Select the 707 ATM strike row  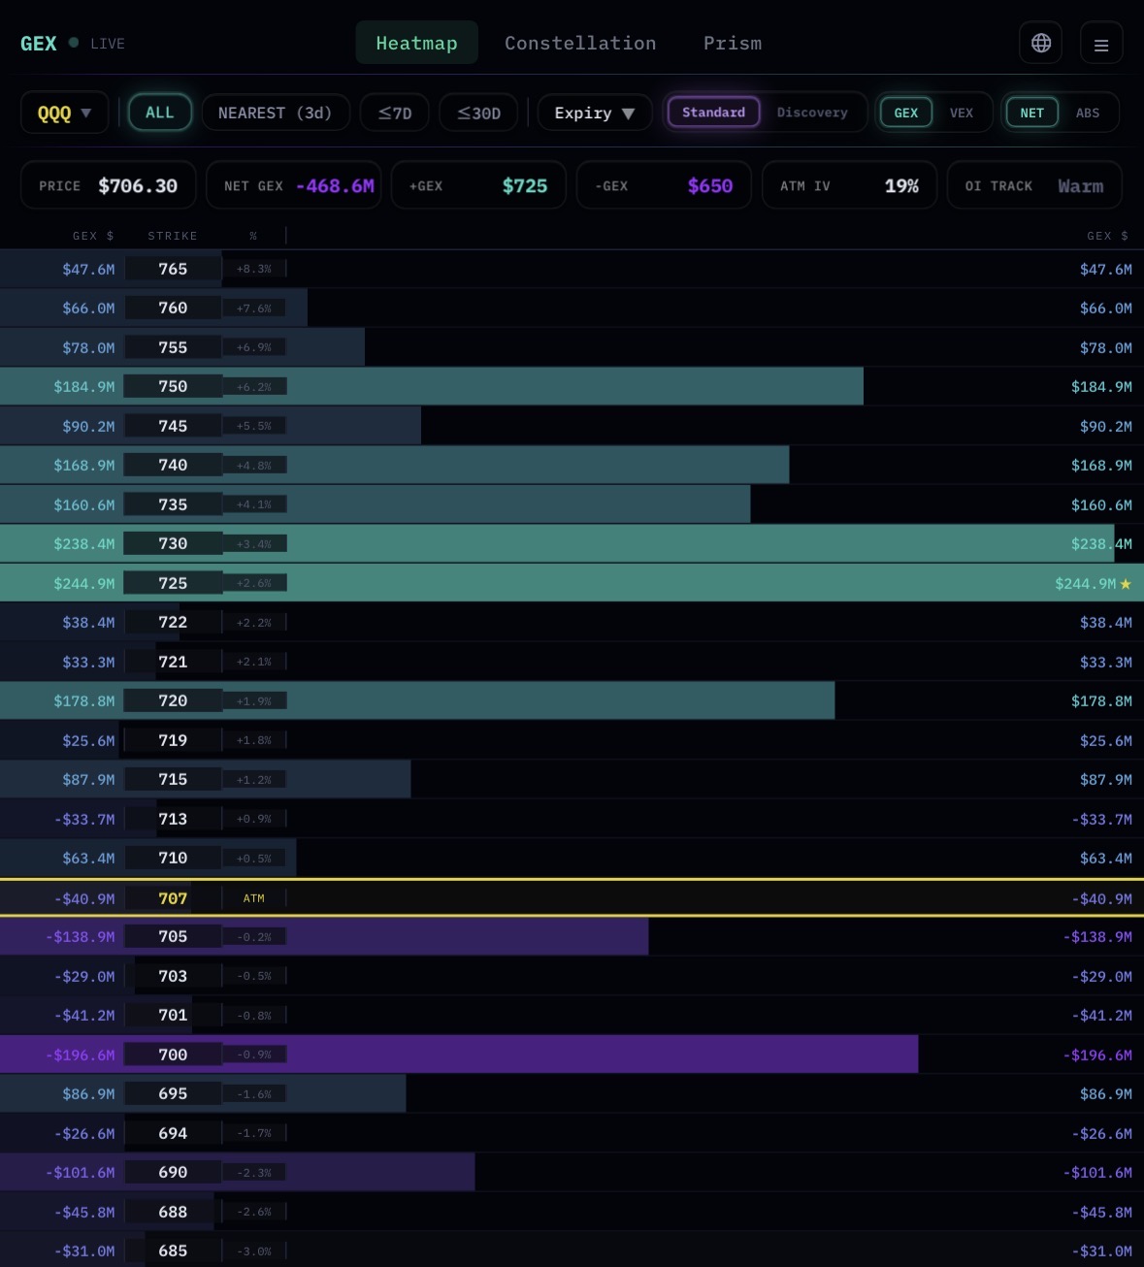pos(572,897)
